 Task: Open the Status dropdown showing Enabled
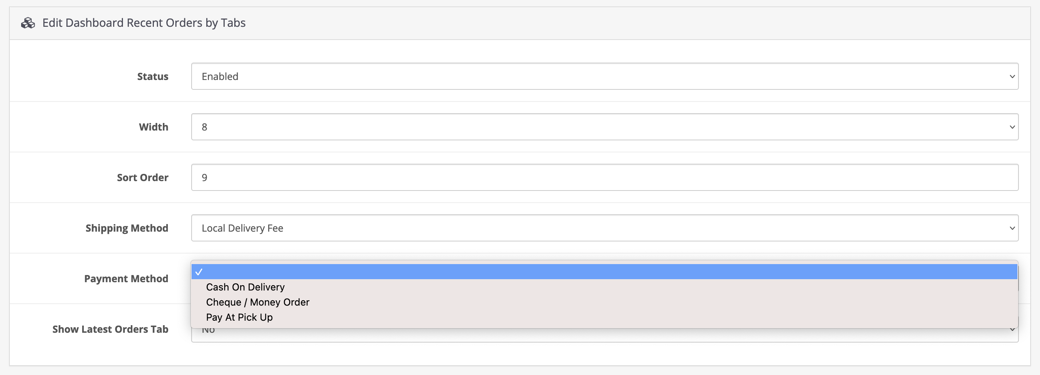[x=604, y=76]
